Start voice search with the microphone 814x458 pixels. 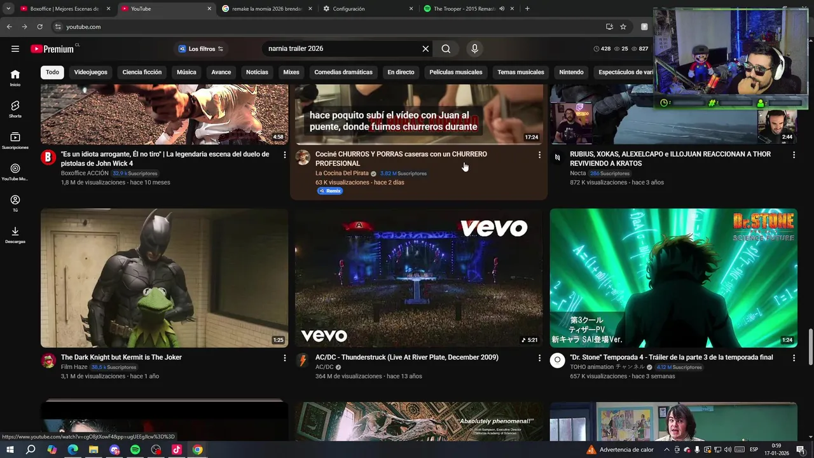tap(474, 49)
